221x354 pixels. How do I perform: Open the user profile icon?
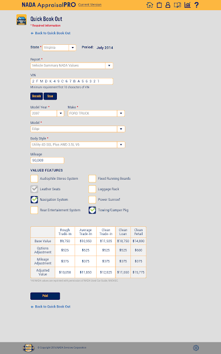(x=168, y=5)
